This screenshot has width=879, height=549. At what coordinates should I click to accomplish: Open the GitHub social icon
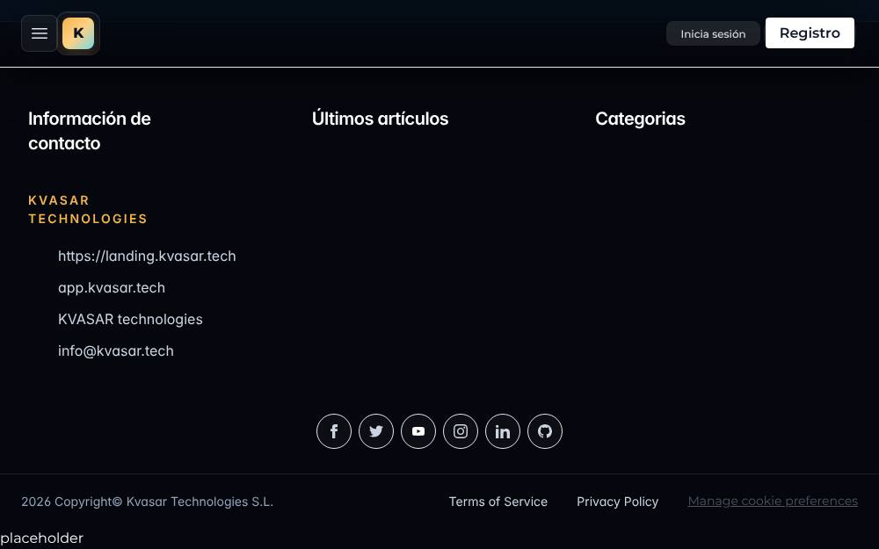tap(545, 431)
